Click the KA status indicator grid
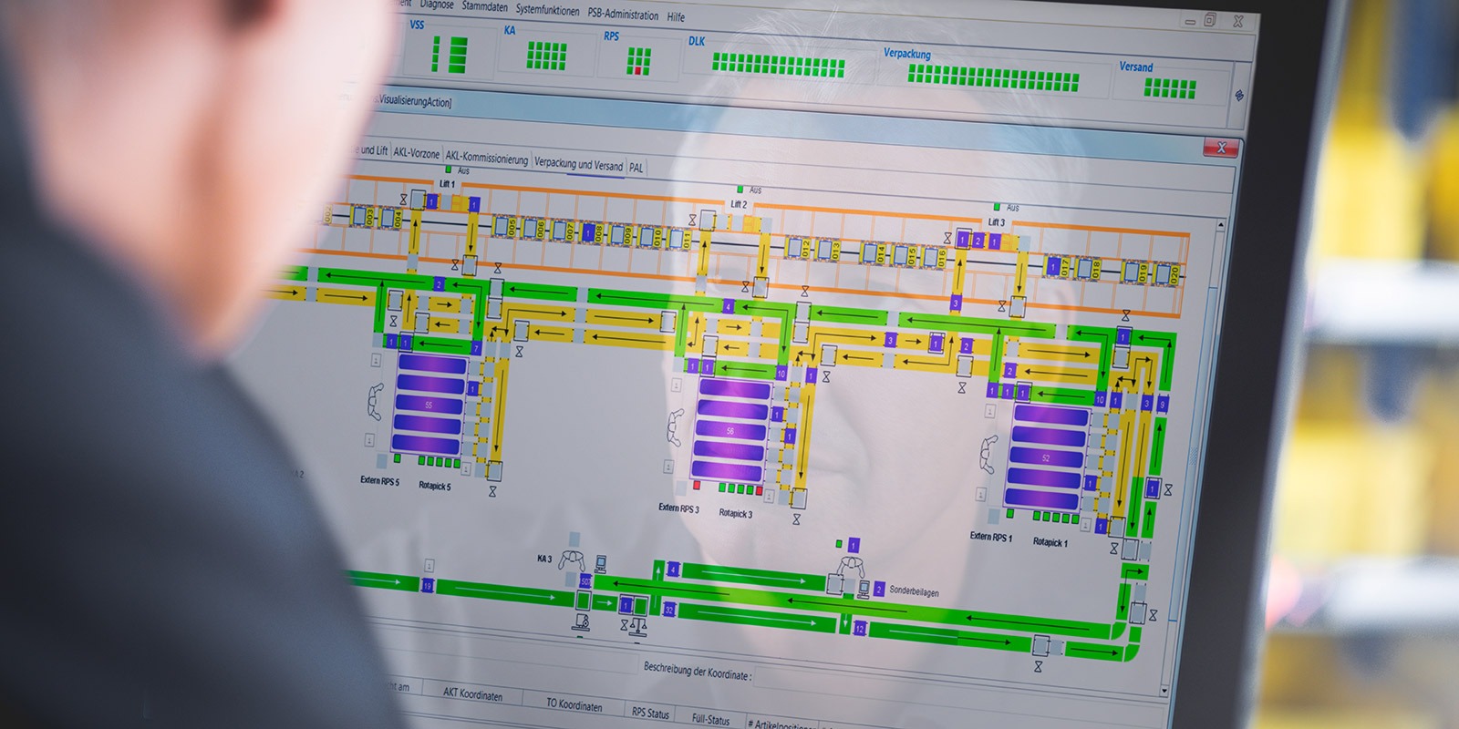This screenshot has width=1459, height=729. tap(546, 56)
